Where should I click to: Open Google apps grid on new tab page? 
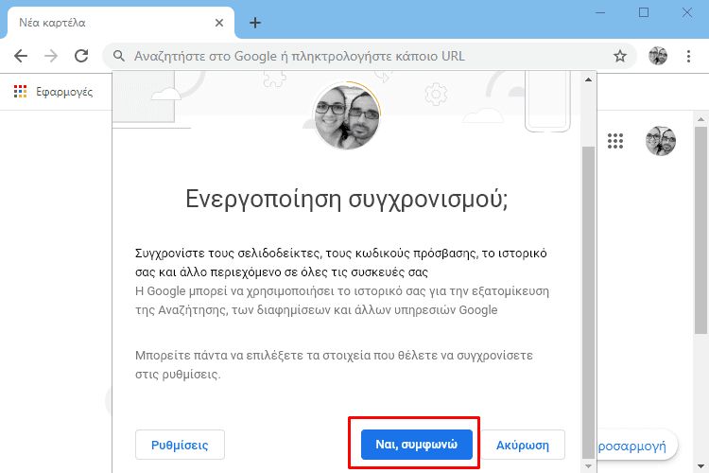(615, 141)
